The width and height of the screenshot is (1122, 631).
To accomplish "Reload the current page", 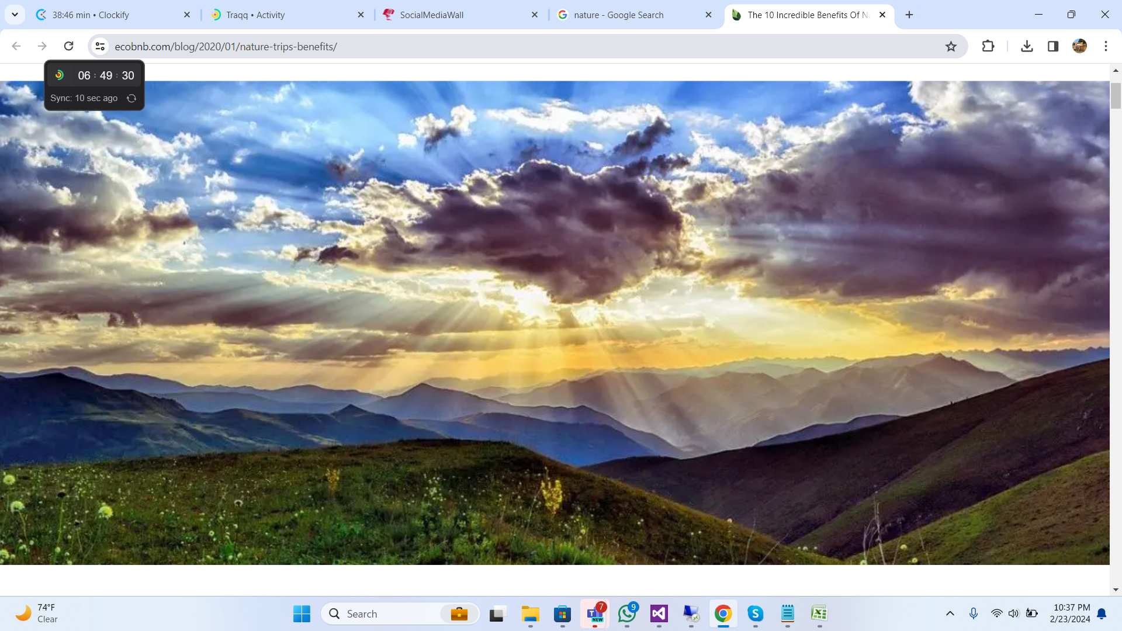I will (68, 46).
